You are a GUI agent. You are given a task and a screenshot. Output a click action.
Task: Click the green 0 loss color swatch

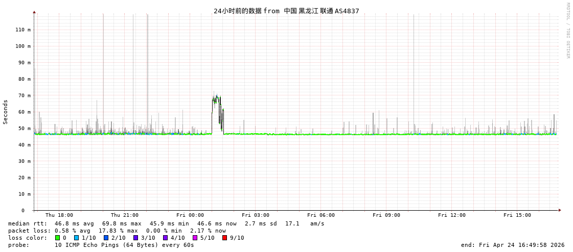click(58, 238)
